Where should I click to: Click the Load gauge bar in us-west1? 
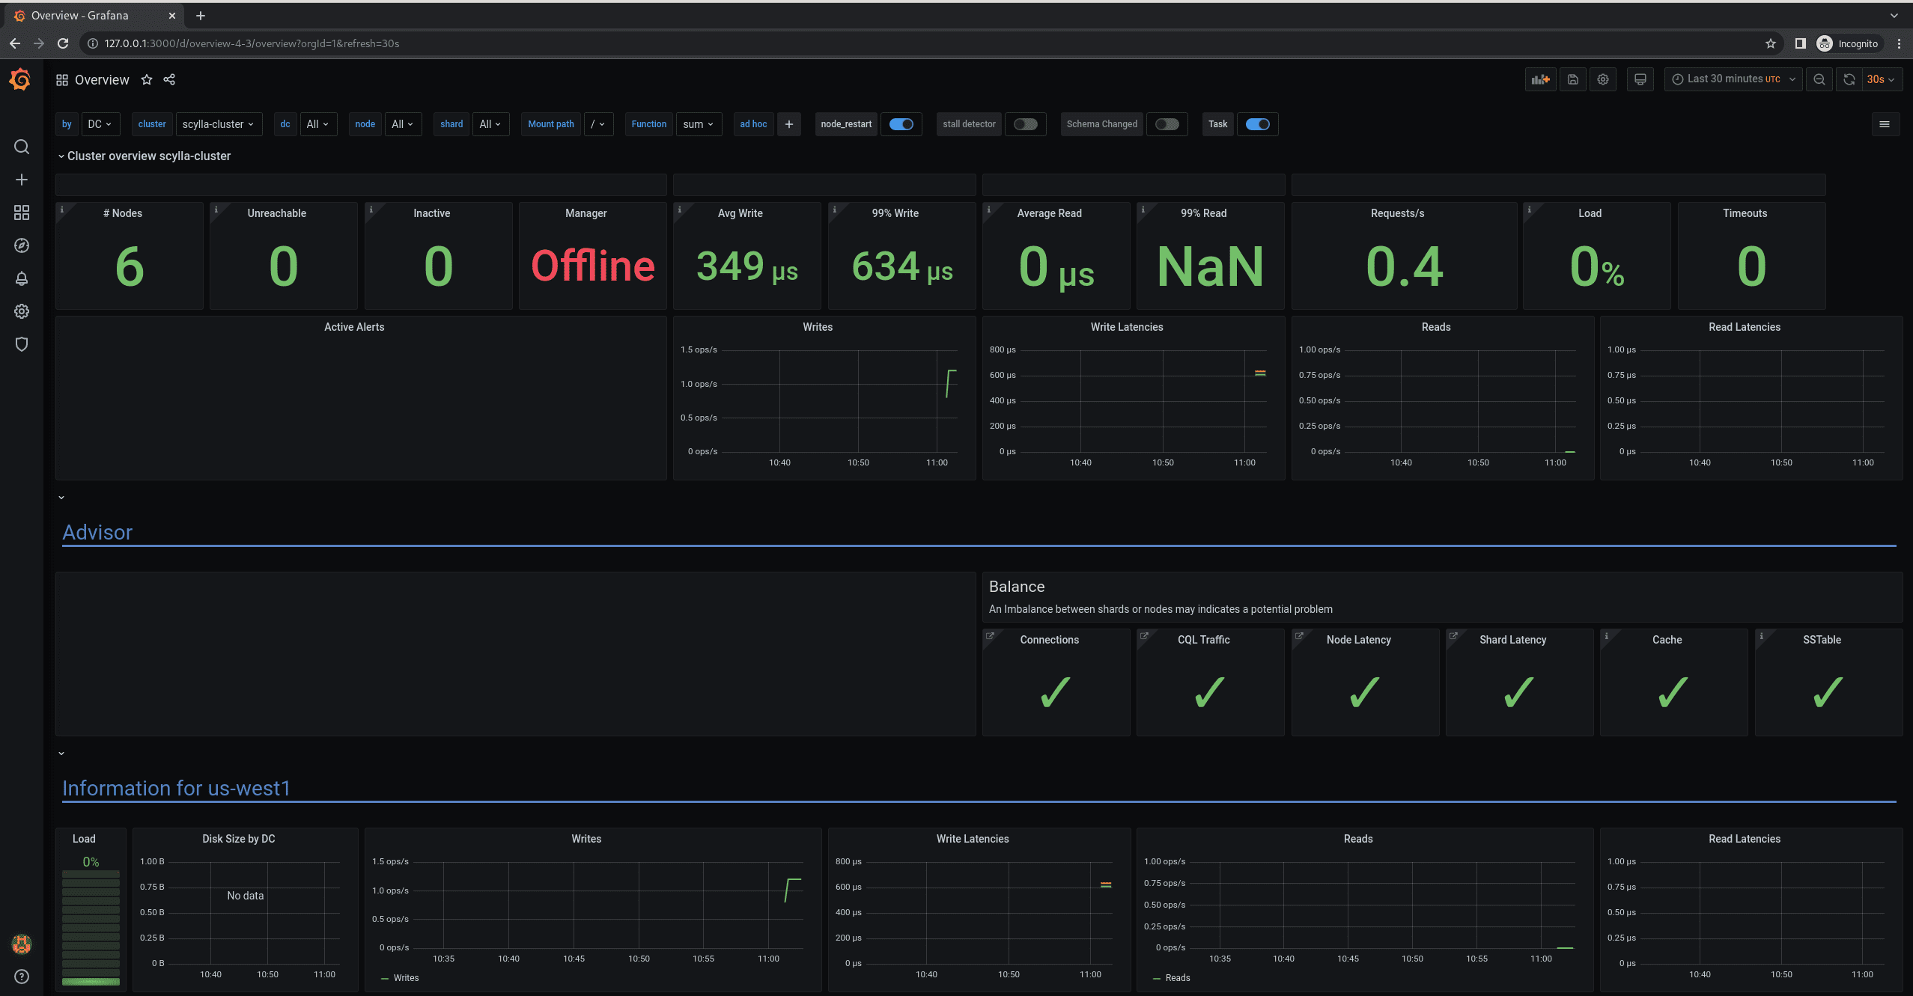tap(91, 928)
